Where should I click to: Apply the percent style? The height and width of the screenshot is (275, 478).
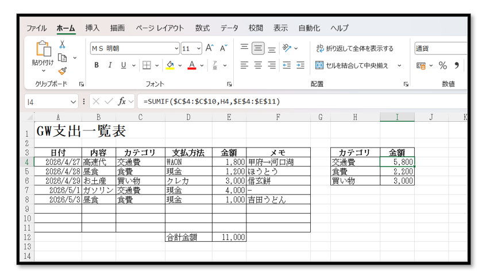[x=442, y=65]
